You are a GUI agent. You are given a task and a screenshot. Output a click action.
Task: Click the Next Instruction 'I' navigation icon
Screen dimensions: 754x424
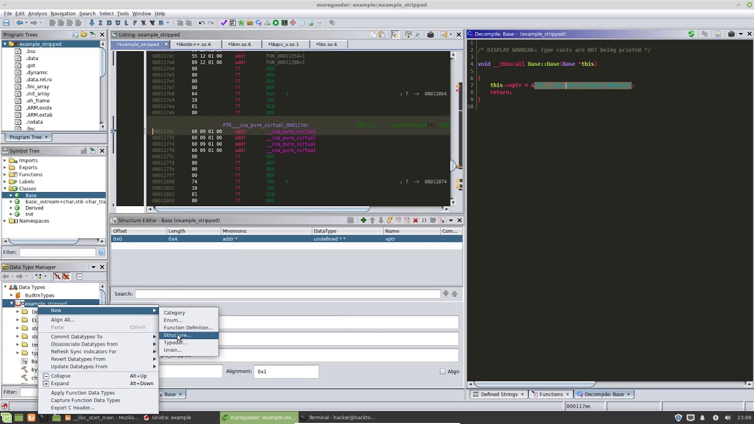click(100, 23)
